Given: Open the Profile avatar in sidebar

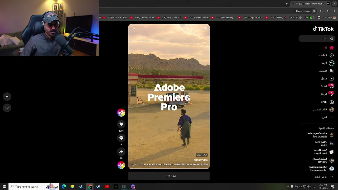Looking at the screenshot, I should 332,110.
